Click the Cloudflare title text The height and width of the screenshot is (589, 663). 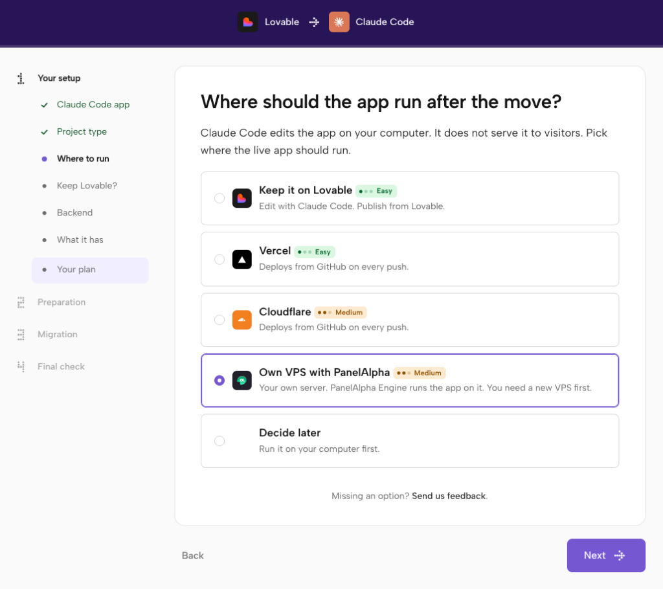pyautogui.click(x=285, y=311)
